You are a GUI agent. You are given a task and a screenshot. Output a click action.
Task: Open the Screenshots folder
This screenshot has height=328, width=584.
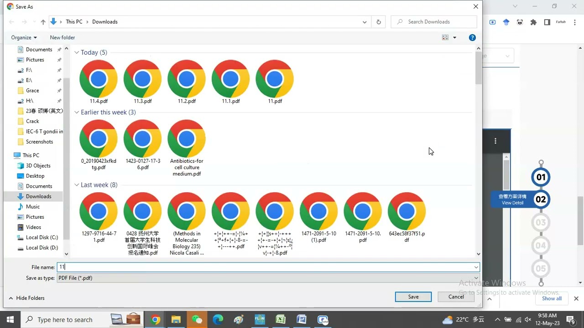[39, 142]
